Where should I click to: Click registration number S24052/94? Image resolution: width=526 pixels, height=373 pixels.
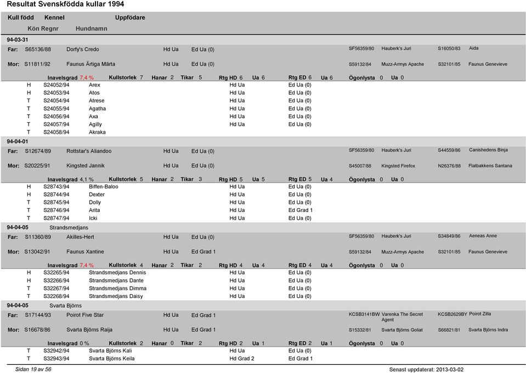[x=56, y=85]
